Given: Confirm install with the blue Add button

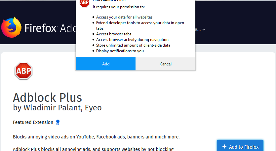Looking at the screenshot, I should point(106,64).
